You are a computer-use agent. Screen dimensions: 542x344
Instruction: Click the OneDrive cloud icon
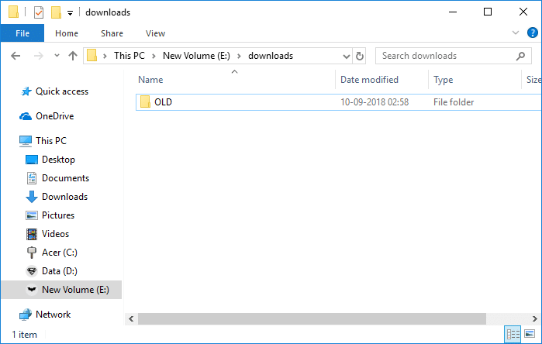(x=26, y=116)
